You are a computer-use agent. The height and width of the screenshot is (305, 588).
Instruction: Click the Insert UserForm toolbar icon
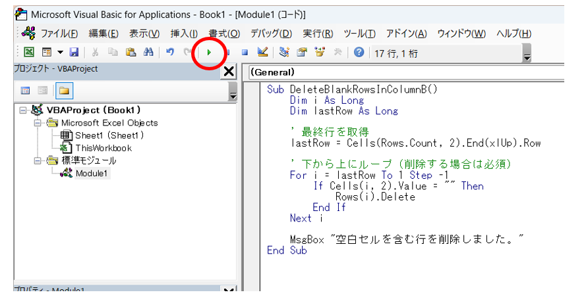(x=47, y=53)
